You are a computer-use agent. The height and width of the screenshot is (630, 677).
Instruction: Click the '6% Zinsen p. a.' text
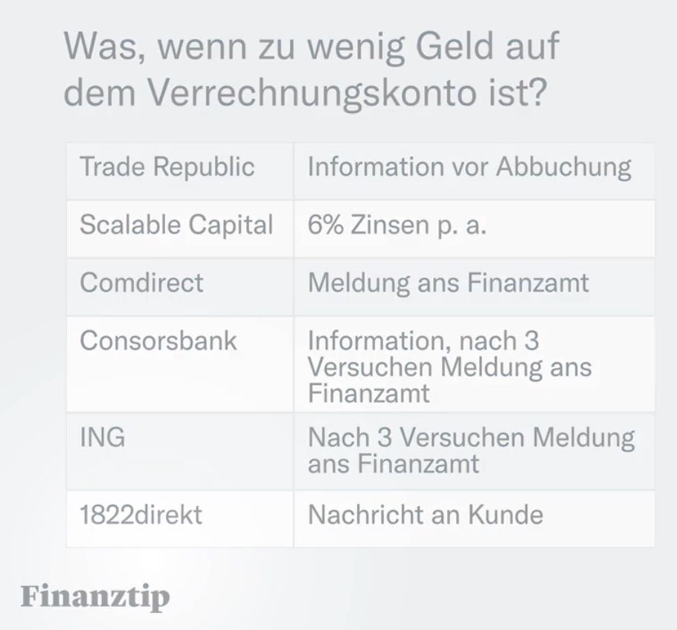click(x=397, y=225)
